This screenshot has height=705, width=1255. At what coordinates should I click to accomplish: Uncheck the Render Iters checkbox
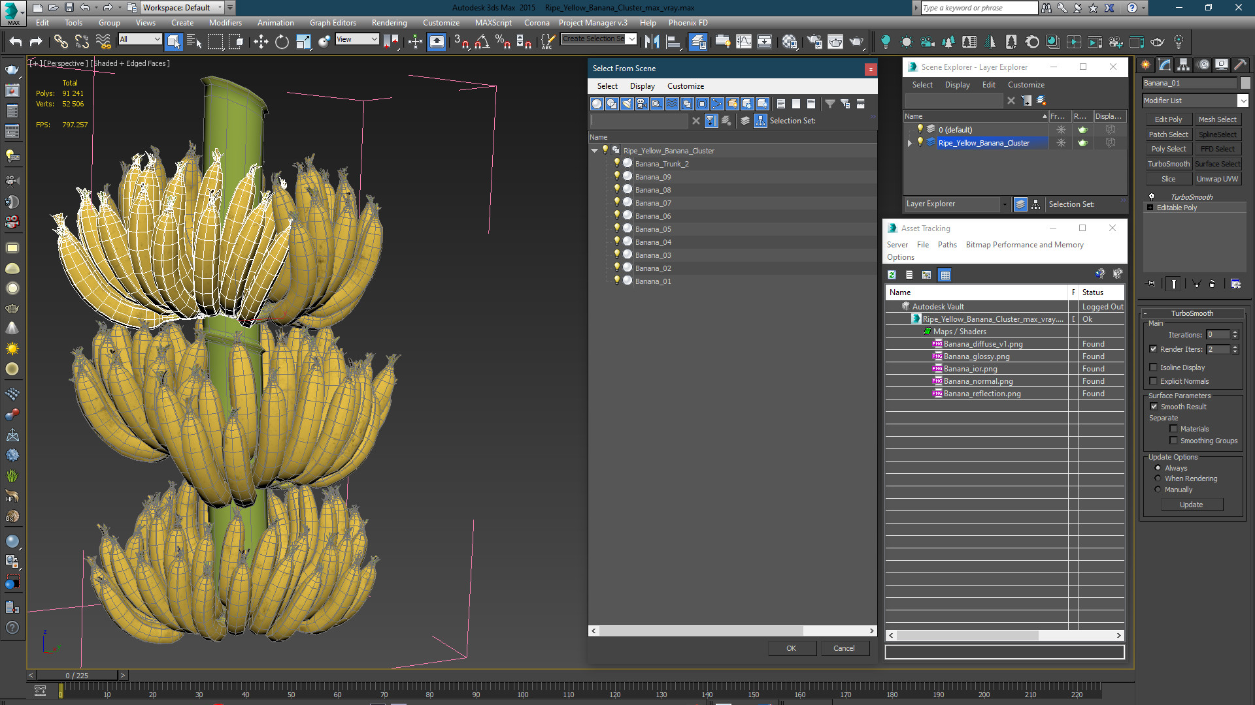click(x=1154, y=349)
